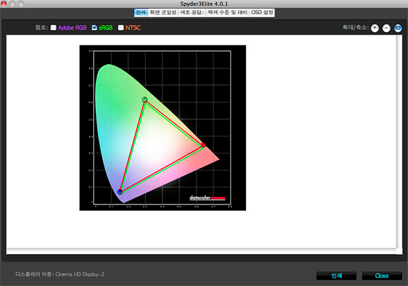Enable the NTSC reference checkbox
Screen dimensions: 408x286
tap(121, 28)
